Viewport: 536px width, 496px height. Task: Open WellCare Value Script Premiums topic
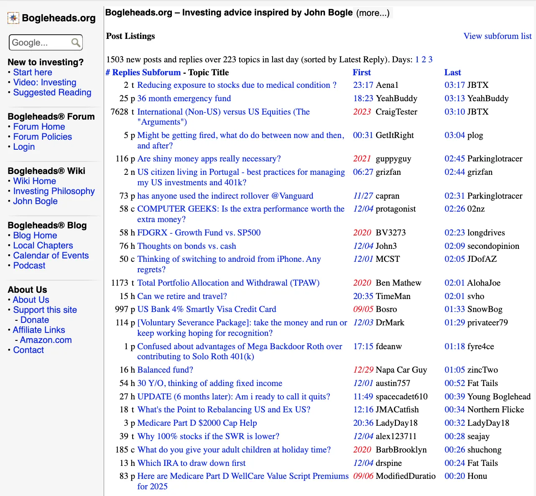[243, 481]
